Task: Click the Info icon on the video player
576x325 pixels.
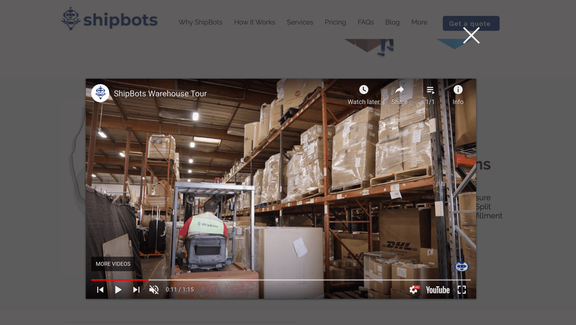Action: tap(458, 89)
